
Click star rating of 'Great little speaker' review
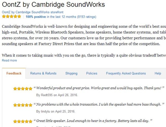pyautogui.click(x=23, y=121)
